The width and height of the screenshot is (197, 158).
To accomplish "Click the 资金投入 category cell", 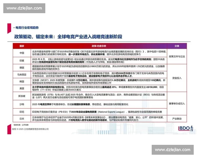I will (x=177, y=78).
